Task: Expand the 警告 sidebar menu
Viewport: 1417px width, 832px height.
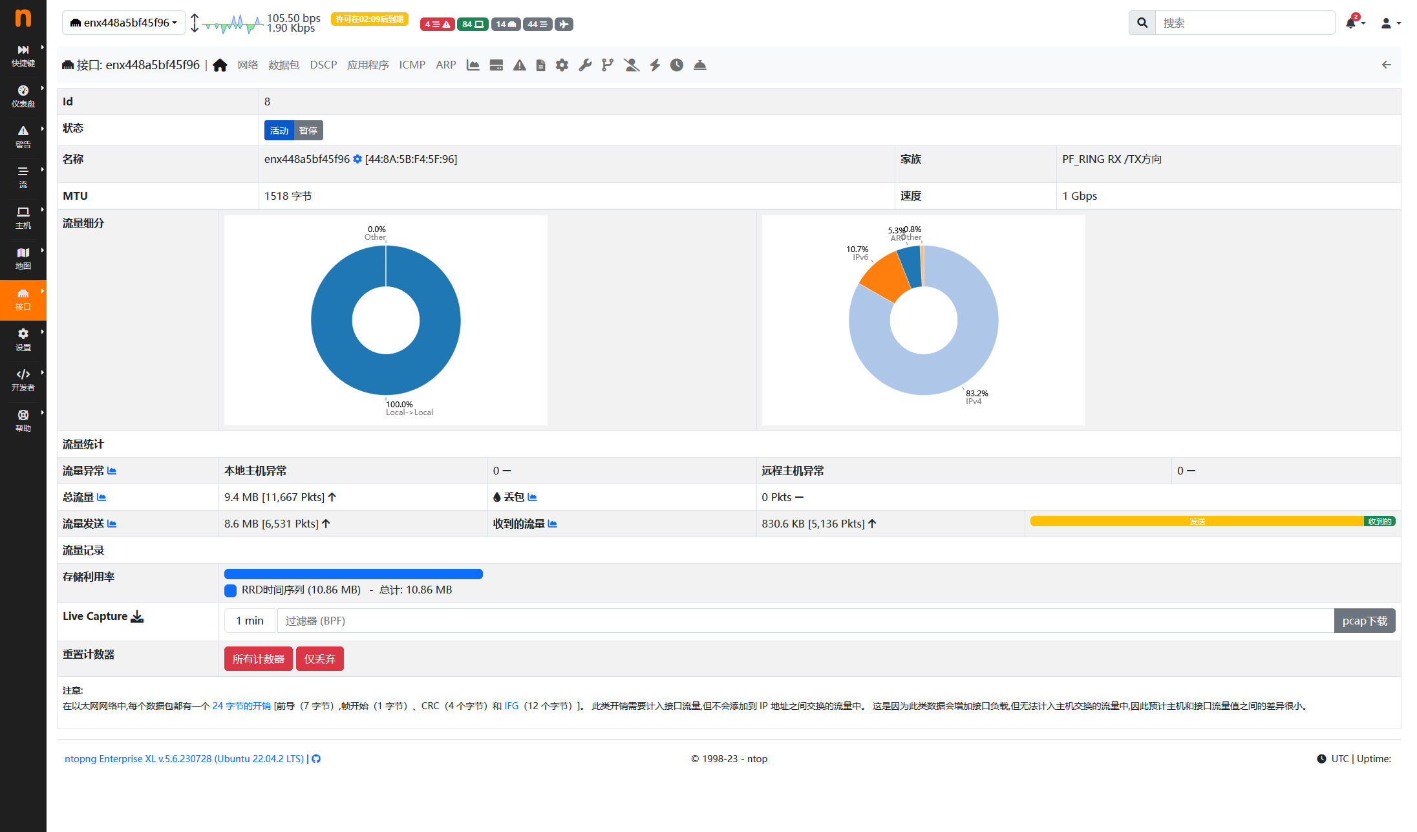Action: point(23,137)
